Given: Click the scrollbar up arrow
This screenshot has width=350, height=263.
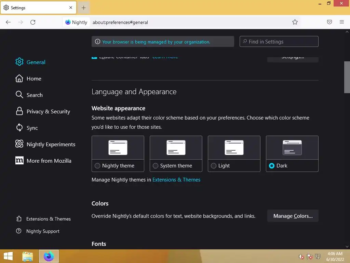Looking at the screenshot, I should click(x=347, y=32).
